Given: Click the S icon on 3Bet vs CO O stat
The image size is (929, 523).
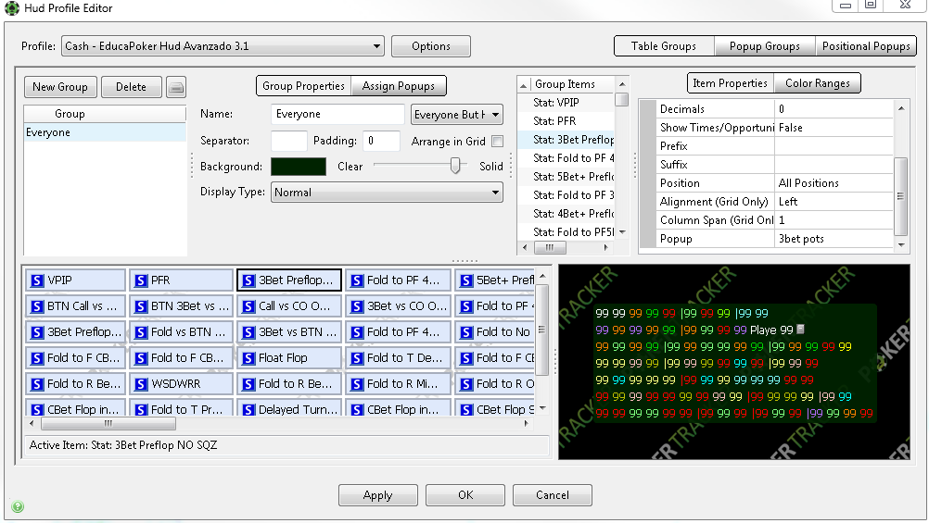Looking at the screenshot, I should click(357, 306).
